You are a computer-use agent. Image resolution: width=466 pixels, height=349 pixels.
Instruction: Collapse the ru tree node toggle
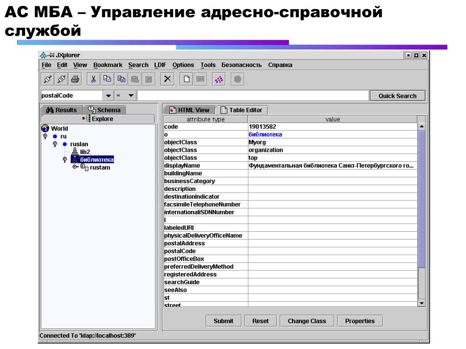click(x=45, y=136)
